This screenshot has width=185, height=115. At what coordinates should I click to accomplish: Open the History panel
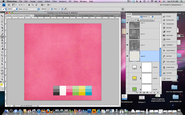click(x=169, y=56)
